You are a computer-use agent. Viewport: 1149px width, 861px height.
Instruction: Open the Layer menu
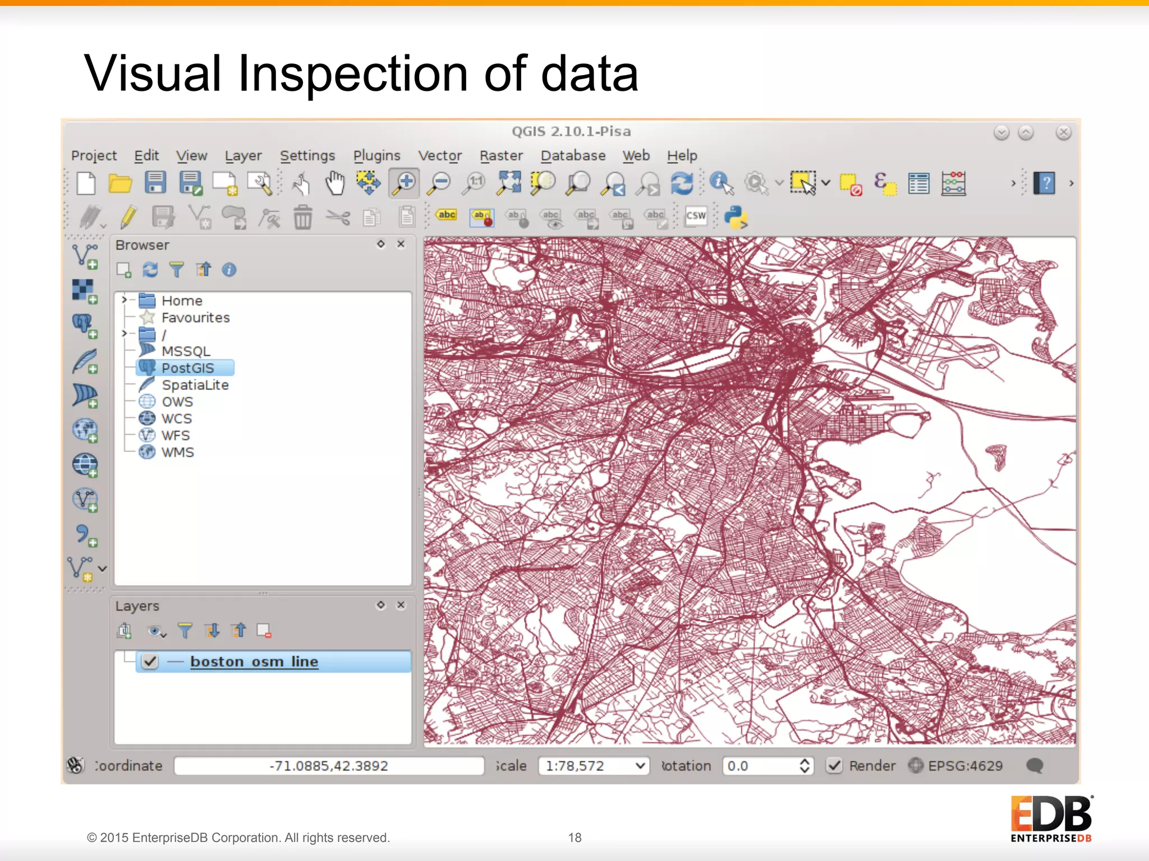pyautogui.click(x=243, y=156)
